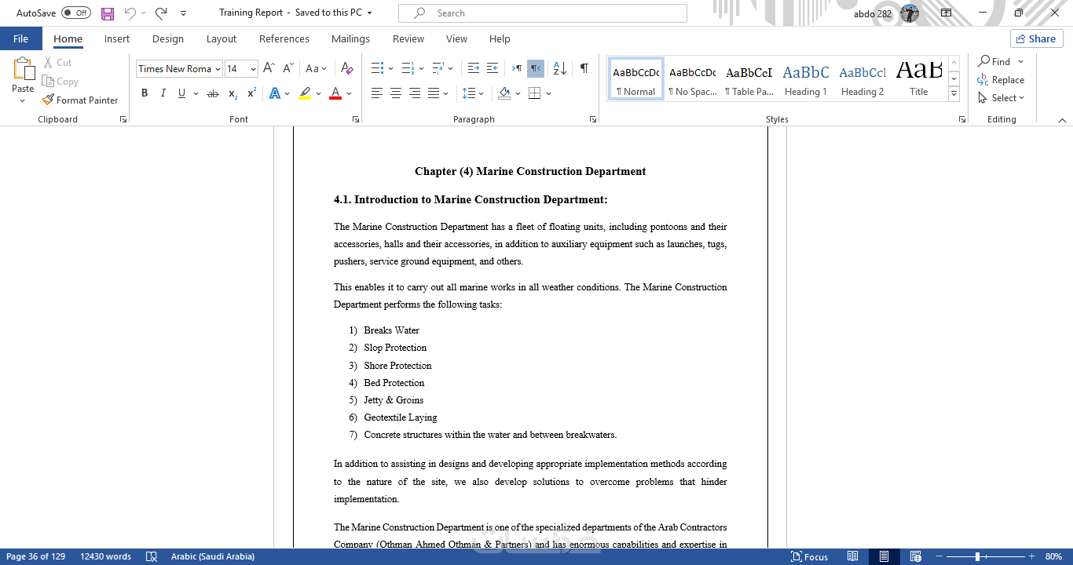Viewport: 1073px width, 565px height.
Task: Expand the Styles gallery More button
Action: point(954,94)
